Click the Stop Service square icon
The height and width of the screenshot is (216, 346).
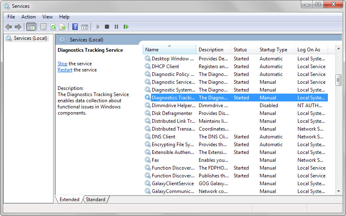(x=107, y=27)
